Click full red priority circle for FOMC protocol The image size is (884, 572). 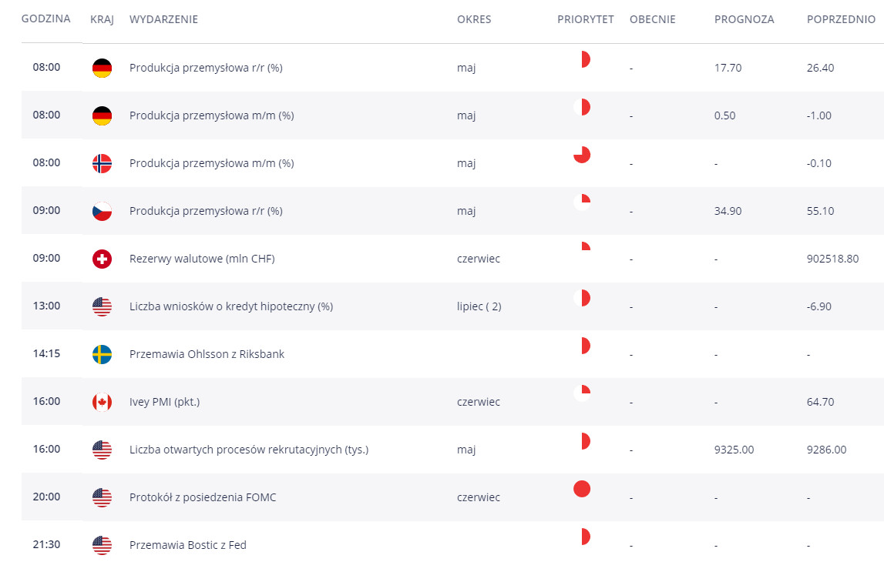582,489
